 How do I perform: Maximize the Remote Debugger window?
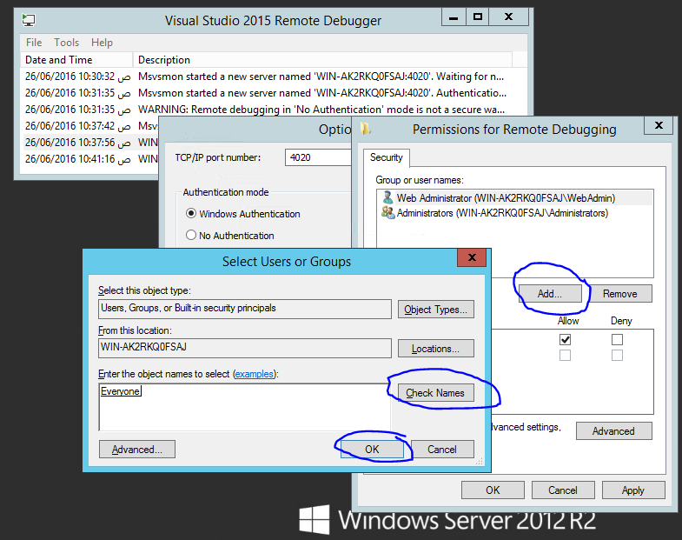[x=478, y=17]
